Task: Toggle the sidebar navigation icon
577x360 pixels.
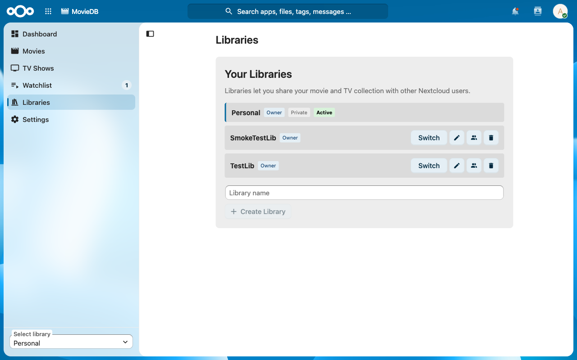Action: 150,34
